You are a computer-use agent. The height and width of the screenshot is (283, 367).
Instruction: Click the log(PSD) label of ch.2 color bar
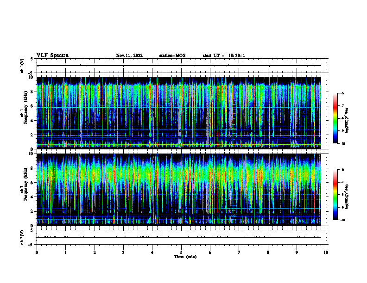click(x=347, y=197)
